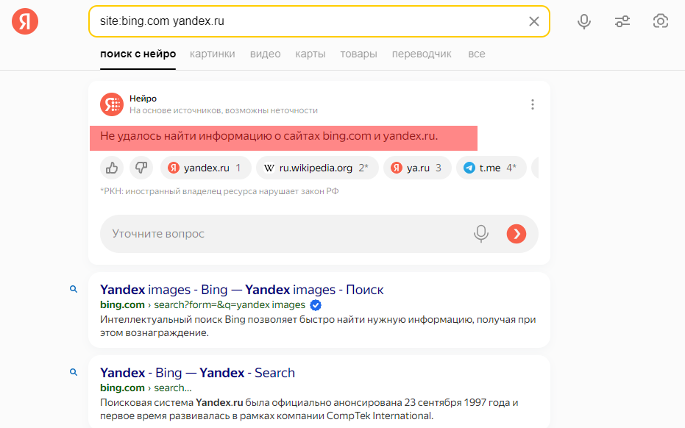Open source chip t.me 4

(x=491, y=168)
